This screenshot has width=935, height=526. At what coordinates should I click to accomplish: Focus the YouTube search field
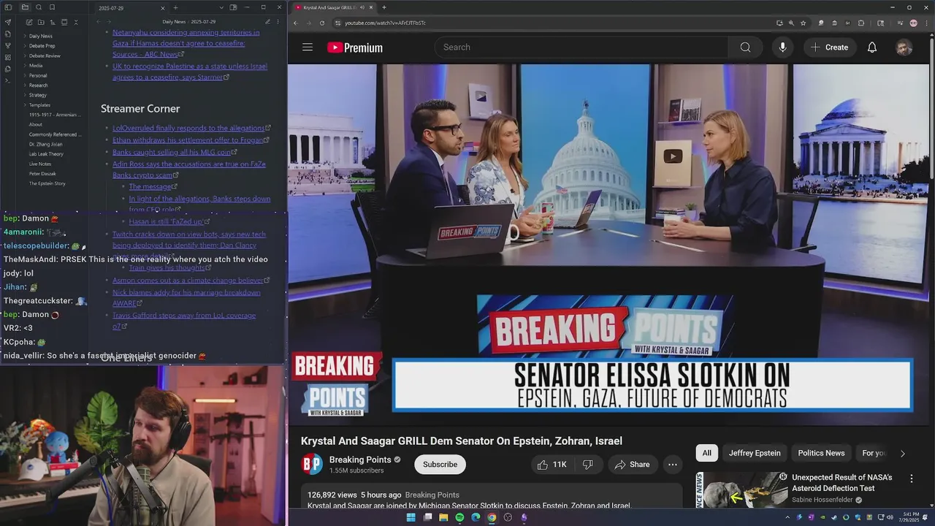click(x=582, y=47)
